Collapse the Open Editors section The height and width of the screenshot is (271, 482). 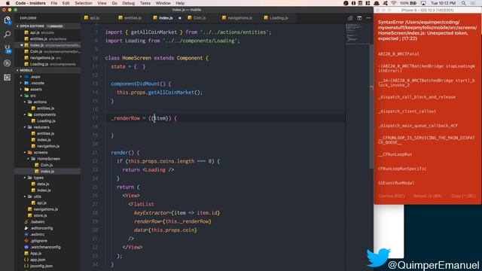(x=17, y=26)
